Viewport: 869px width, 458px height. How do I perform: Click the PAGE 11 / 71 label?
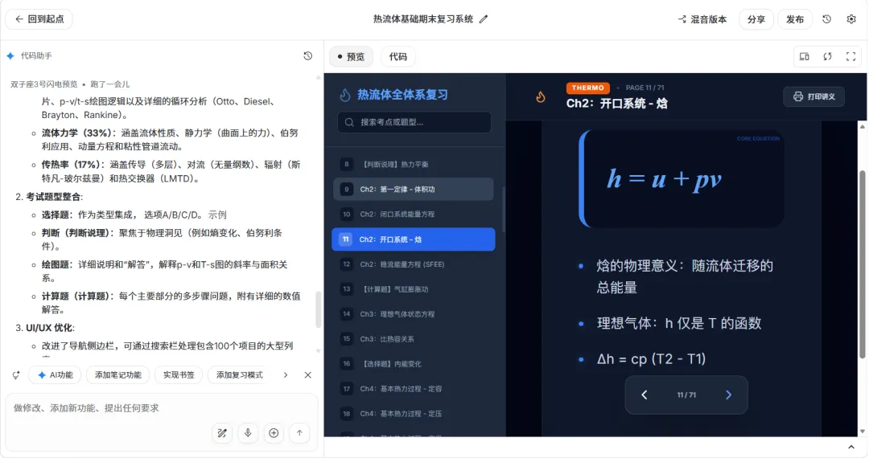(645, 88)
